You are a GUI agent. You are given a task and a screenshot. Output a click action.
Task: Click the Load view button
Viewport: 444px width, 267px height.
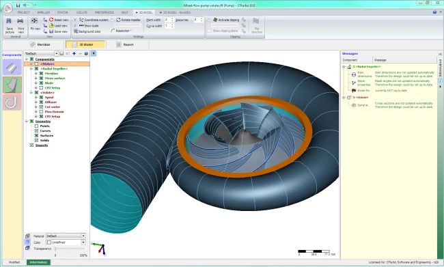[x=58, y=26]
